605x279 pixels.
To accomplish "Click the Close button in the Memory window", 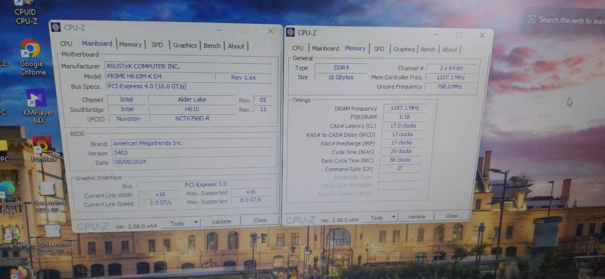I will pyautogui.click(x=452, y=216).
